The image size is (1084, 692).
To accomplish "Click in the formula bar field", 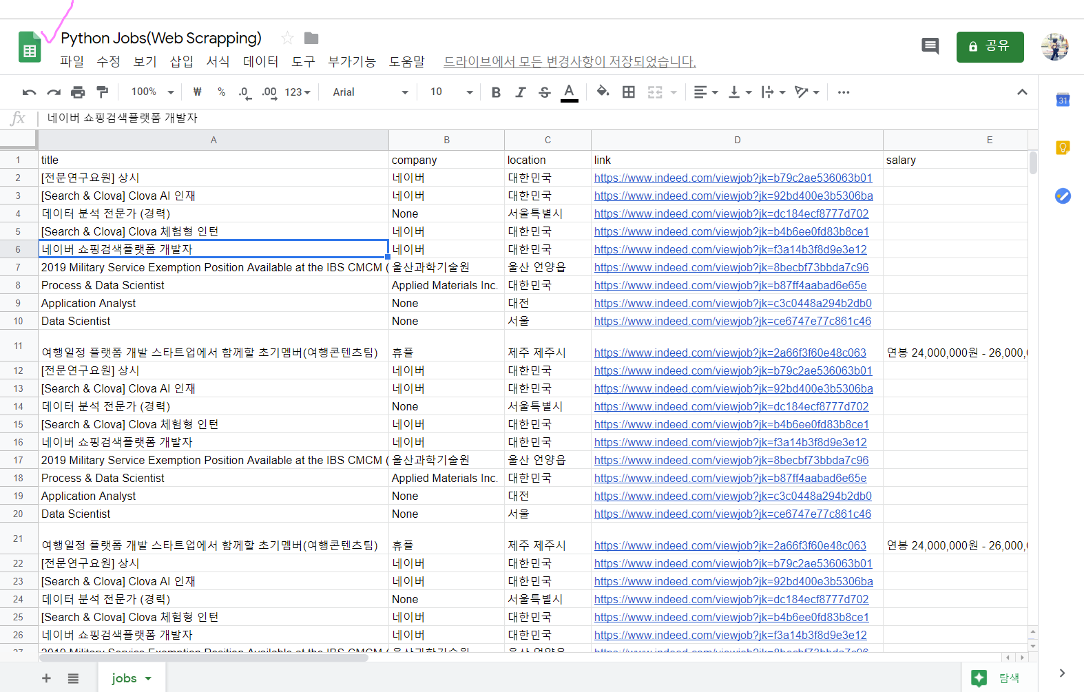I will pyautogui.click(x=537, y=118).
